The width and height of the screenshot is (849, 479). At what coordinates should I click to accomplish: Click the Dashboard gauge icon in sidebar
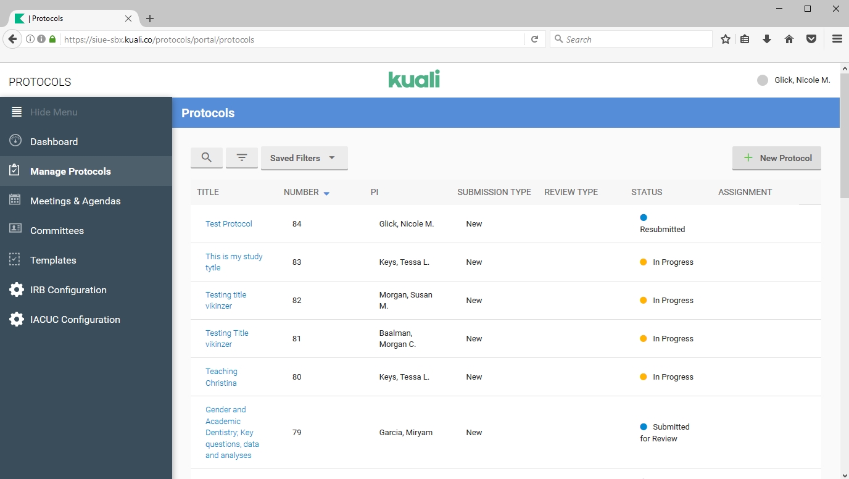(x=16, y=141)
